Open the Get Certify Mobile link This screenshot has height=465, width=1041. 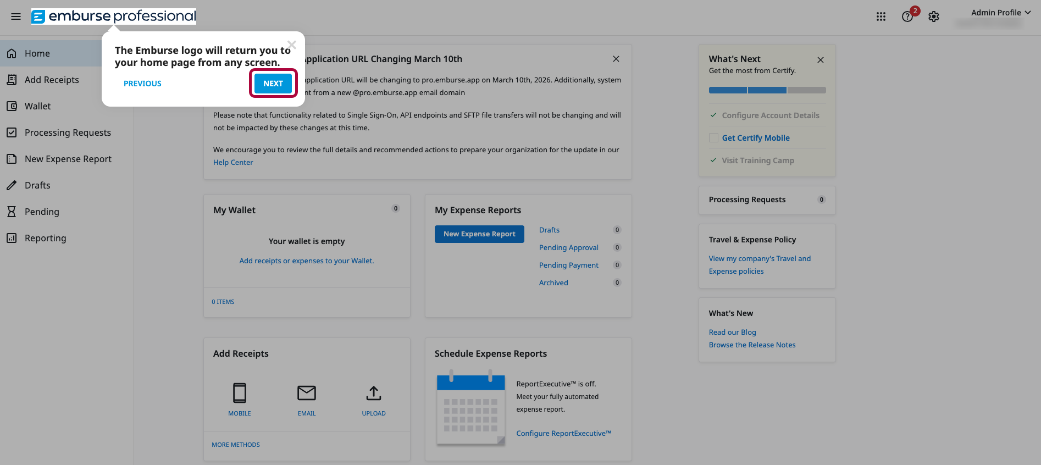point(756,138)
